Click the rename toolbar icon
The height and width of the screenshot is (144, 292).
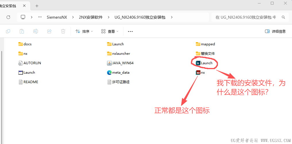(36, 31)
